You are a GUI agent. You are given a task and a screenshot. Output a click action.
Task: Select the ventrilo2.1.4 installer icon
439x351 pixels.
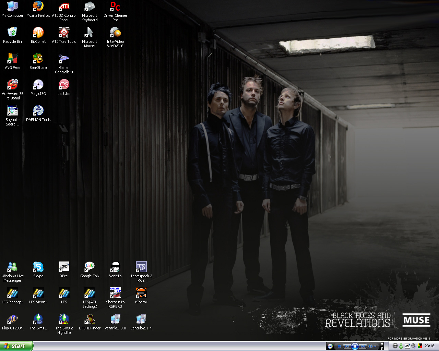[x=141, y=322]
